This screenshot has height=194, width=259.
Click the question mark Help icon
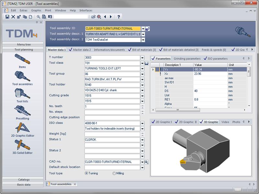click(x=118, y=17)
